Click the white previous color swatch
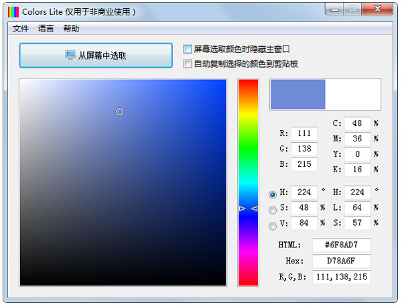 coord(353,95)
